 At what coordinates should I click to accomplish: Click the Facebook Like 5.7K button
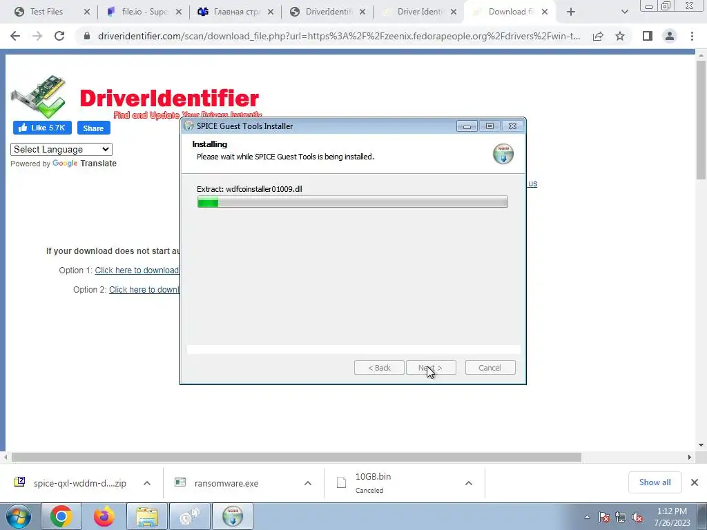42,128
